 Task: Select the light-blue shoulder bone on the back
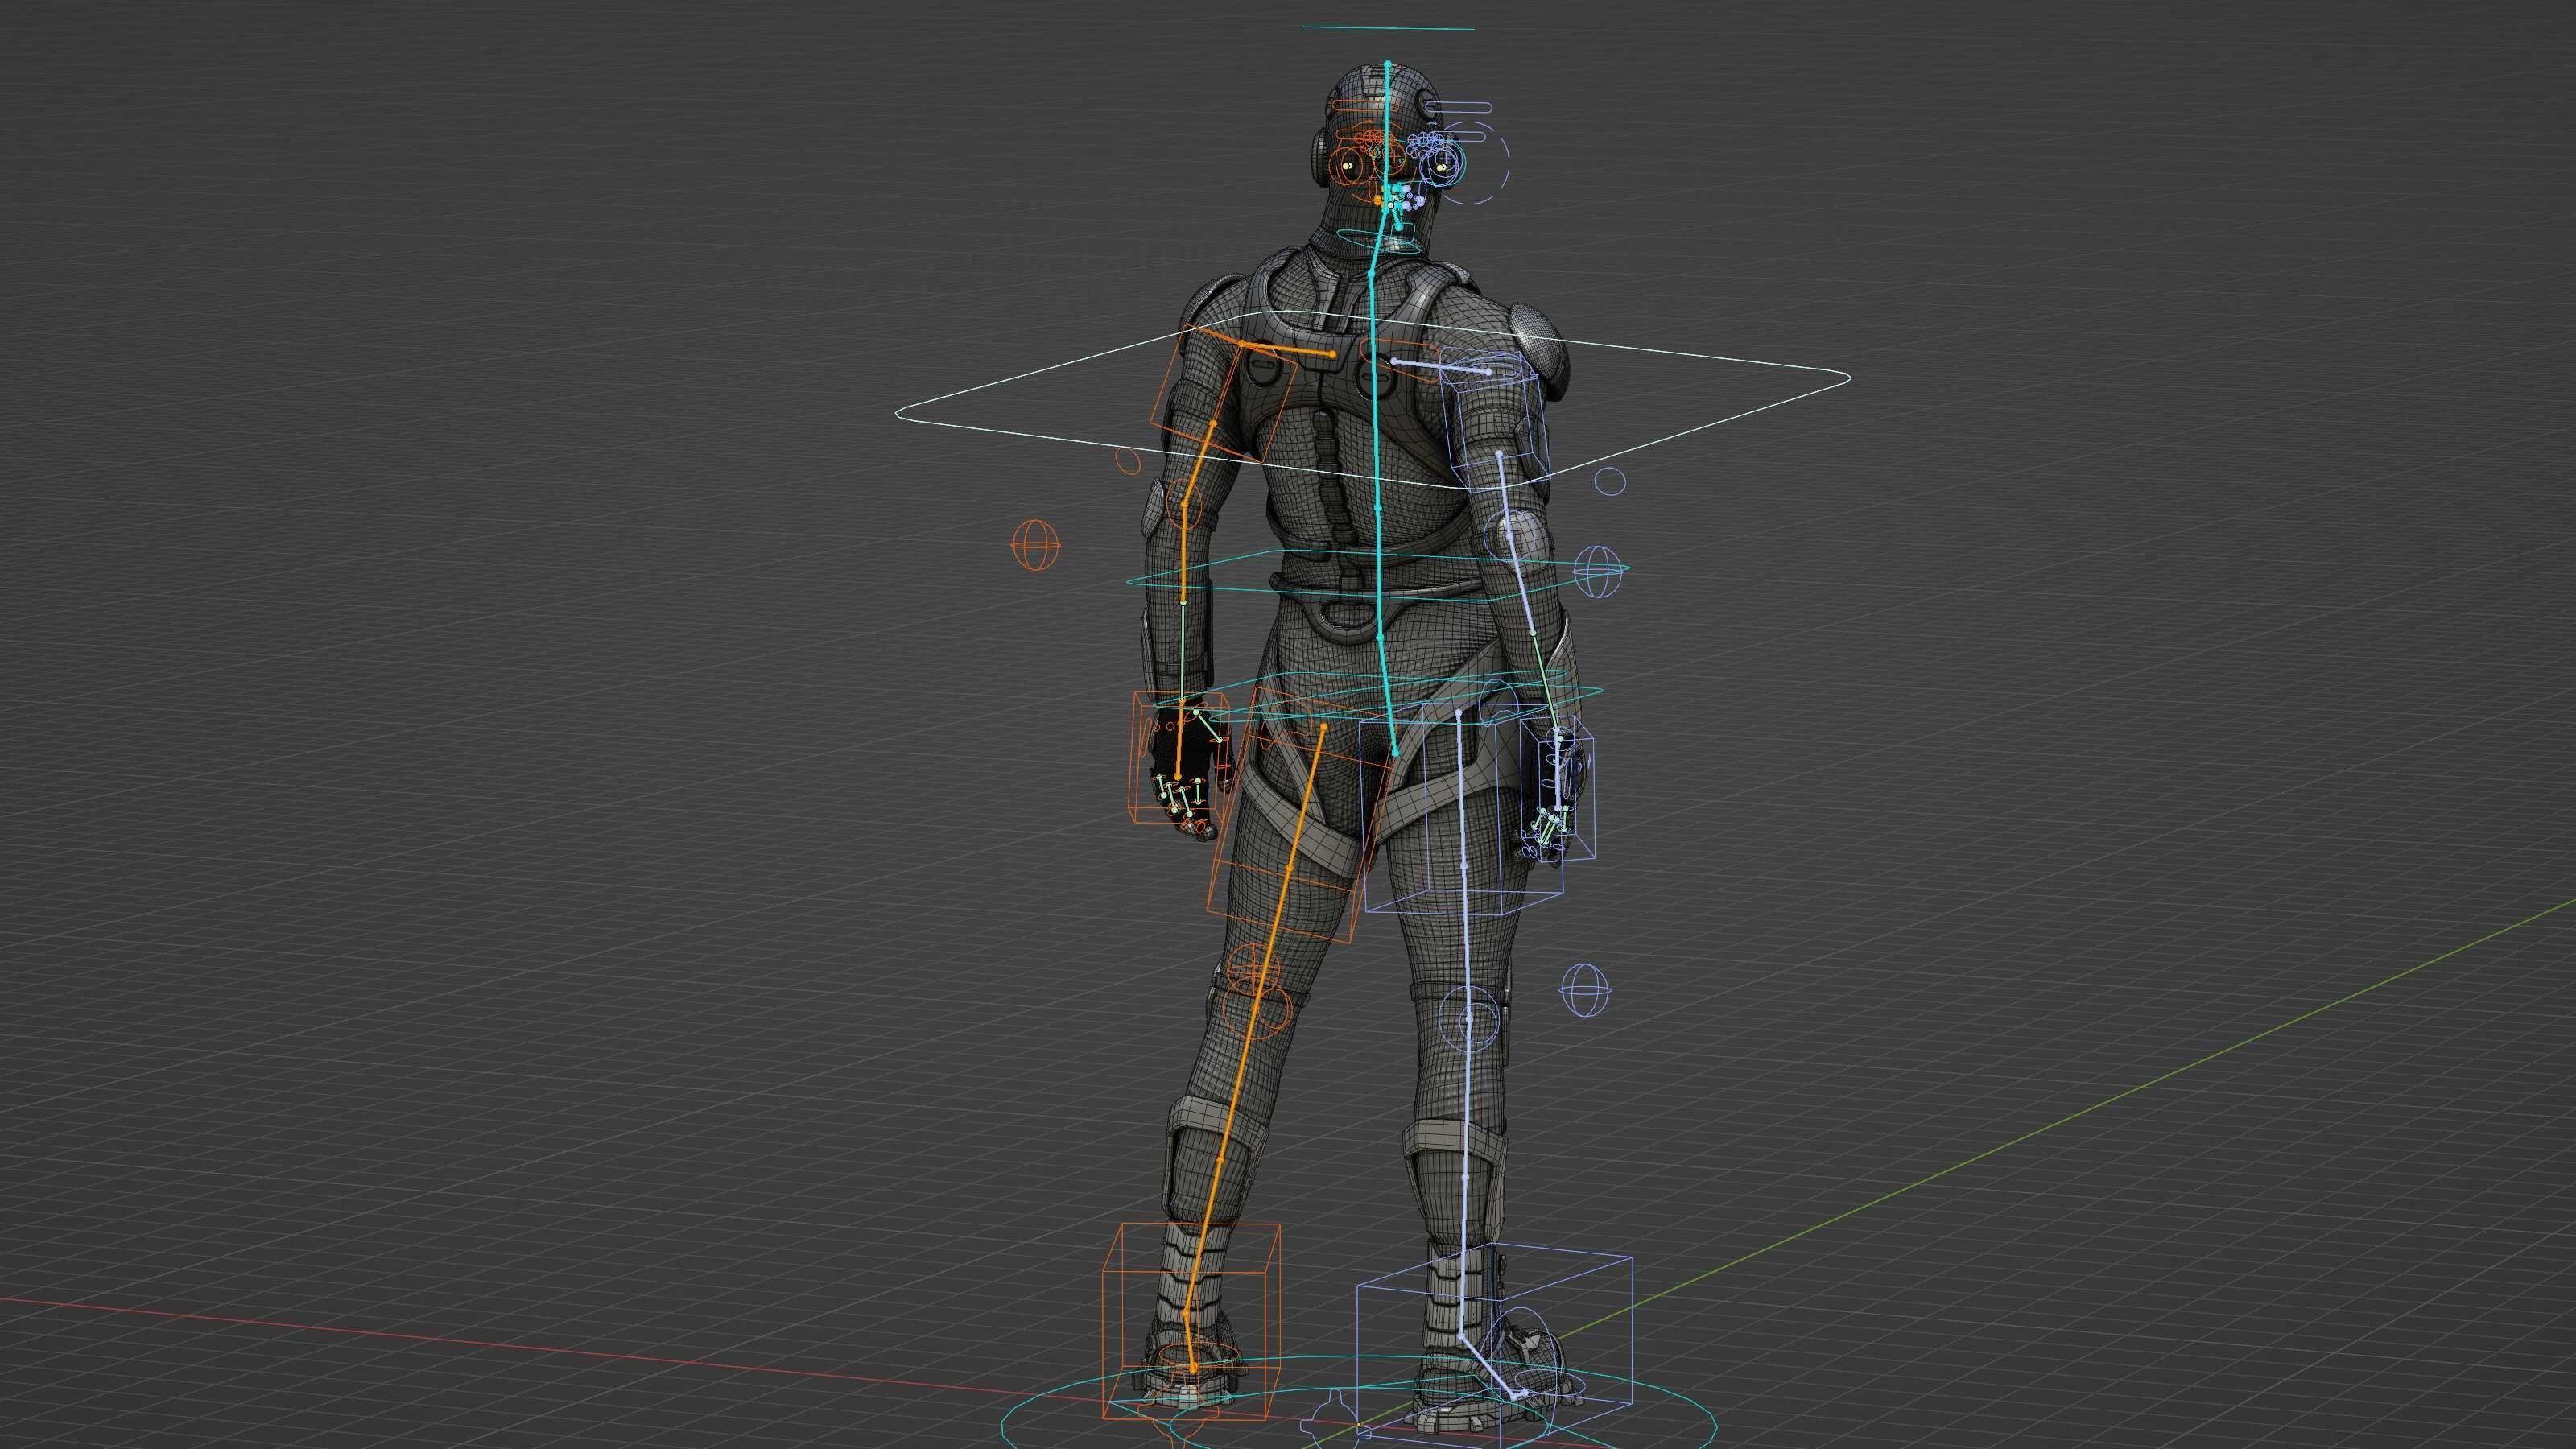[x=1441, y=366]
